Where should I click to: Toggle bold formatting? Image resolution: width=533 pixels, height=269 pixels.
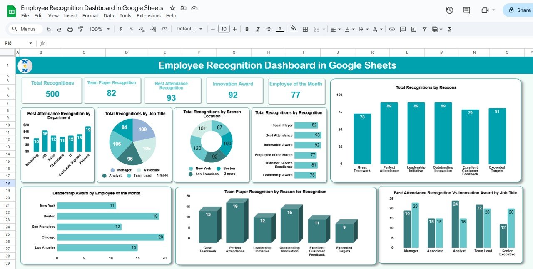pos(247,29)
